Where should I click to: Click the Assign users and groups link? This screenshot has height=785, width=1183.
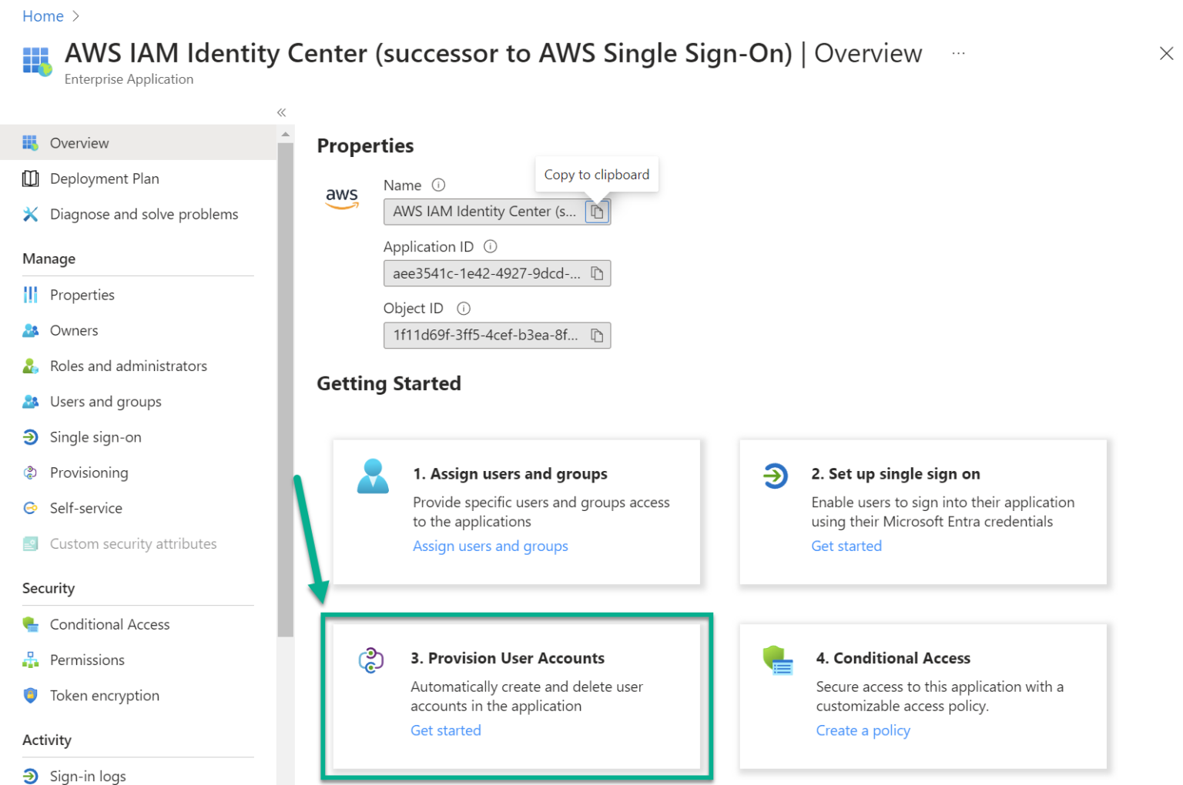click(490, 546)
